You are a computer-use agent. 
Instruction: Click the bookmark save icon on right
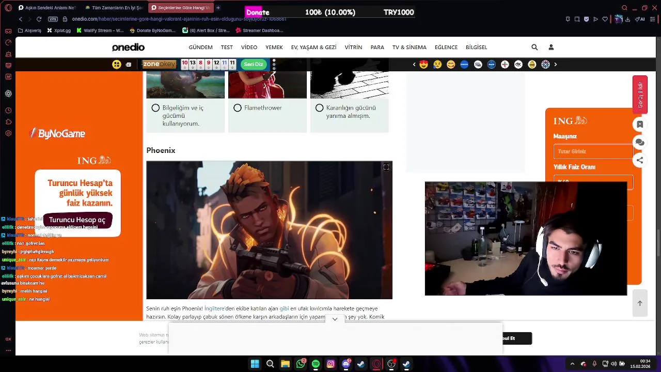click(x=640, y=125)
